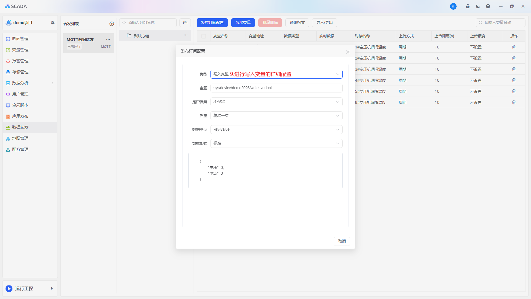
Task: Open 变量管理 in the sidebar
Action: (x=20, y=50)
